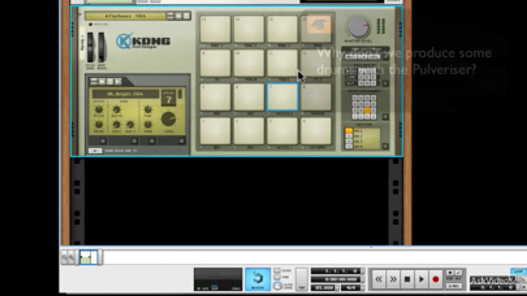The width and height of the screenshot is (527, 296).
Task: Save the Kong patch with the disk icon
Action: tap(187, 16)
